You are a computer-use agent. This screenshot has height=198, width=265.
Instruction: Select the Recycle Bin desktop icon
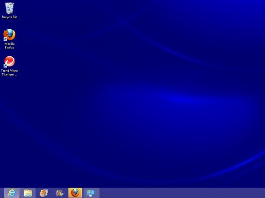pos(9,10)
